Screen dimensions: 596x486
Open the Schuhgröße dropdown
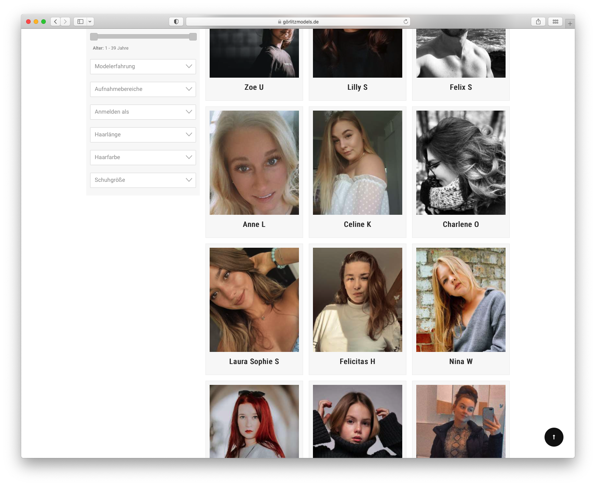click(143, 180)
